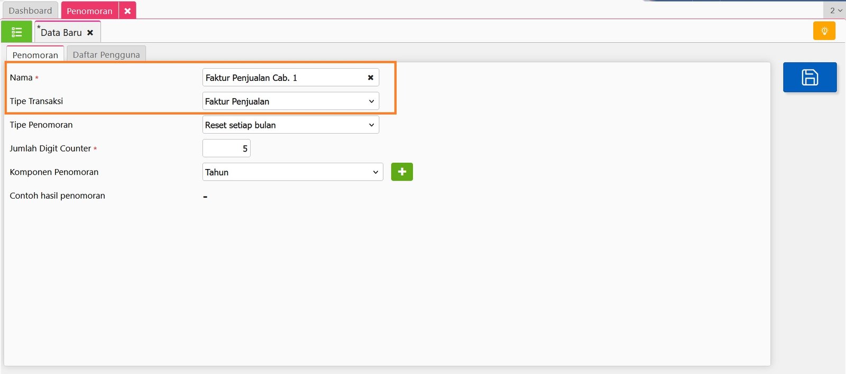This screenshot has width=846, height=374.
Task: Select the pink Penomoran module tab
Action: pyautogui.click(x=89, y=11)
